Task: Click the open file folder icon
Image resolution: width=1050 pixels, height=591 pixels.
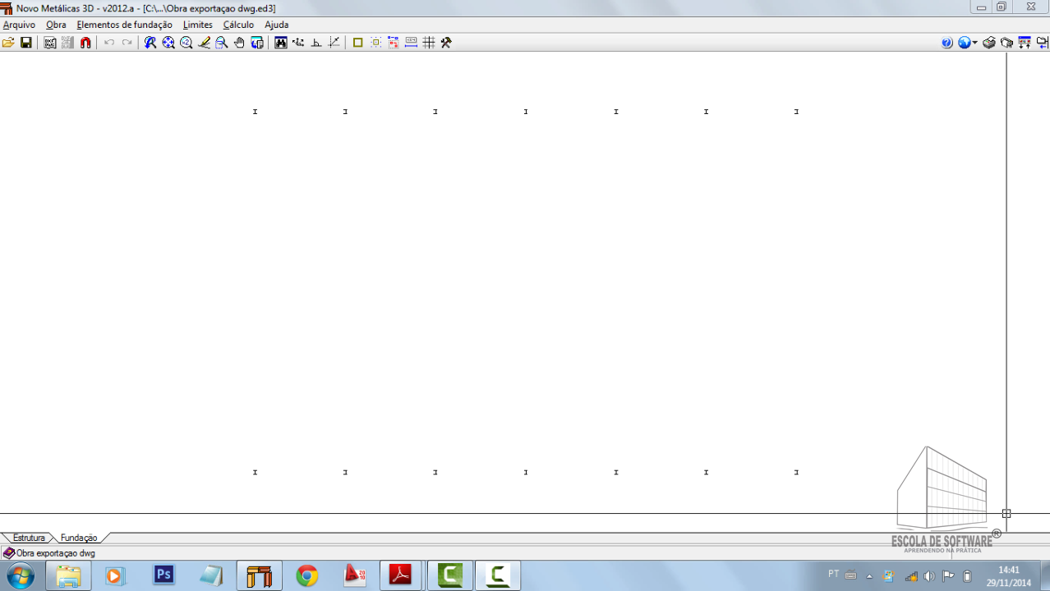Action: click(8, 43)
